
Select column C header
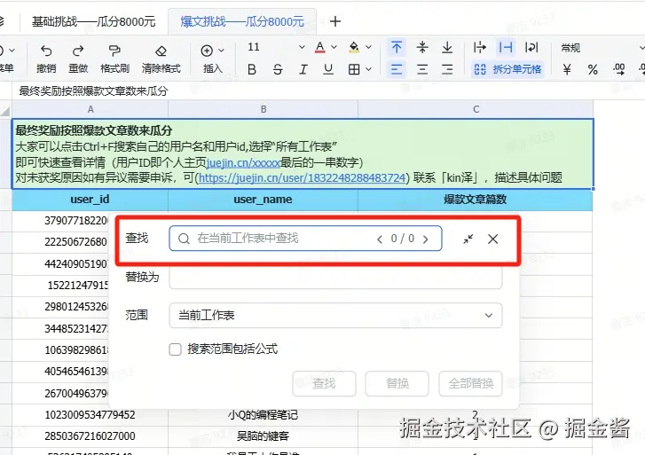[476, 109]
